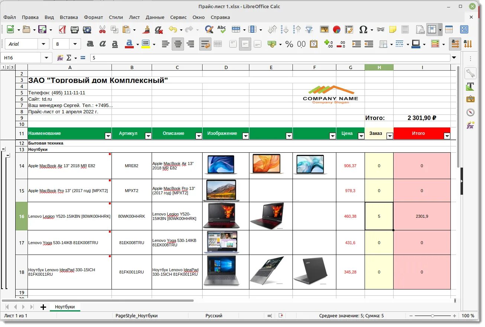Format cell as percent
485x327 pixels.
289,44
